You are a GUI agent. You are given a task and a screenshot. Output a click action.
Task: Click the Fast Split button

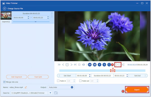coord(38,77)
